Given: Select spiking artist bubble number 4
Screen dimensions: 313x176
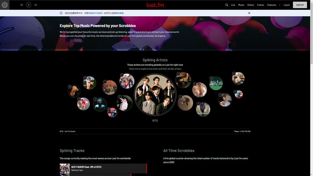Looking at the screenshot, I should tap(186, 103).
